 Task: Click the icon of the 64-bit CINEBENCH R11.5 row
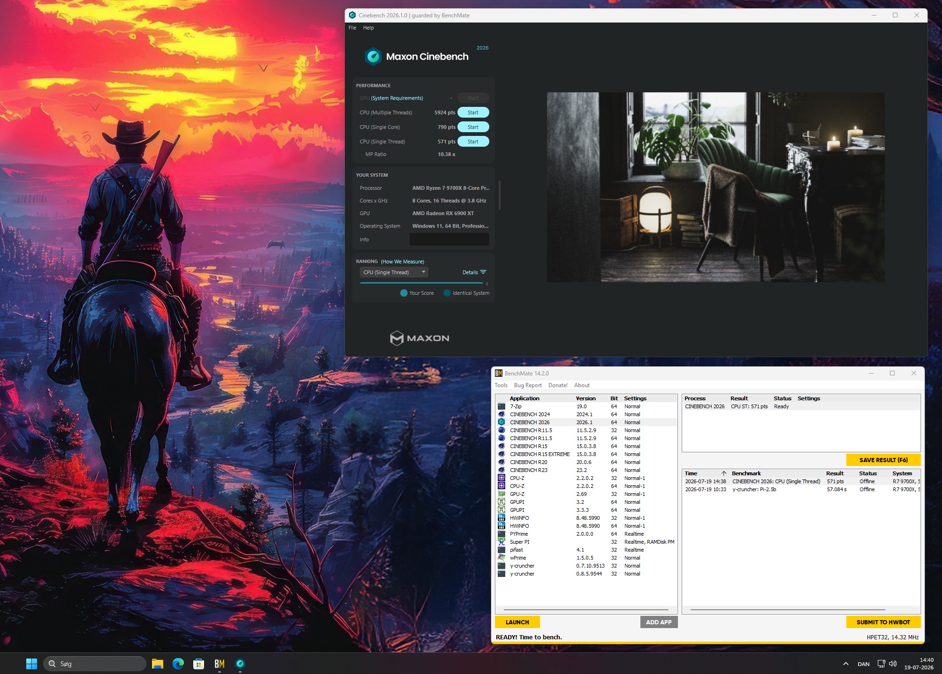click(x=501, y=438)
